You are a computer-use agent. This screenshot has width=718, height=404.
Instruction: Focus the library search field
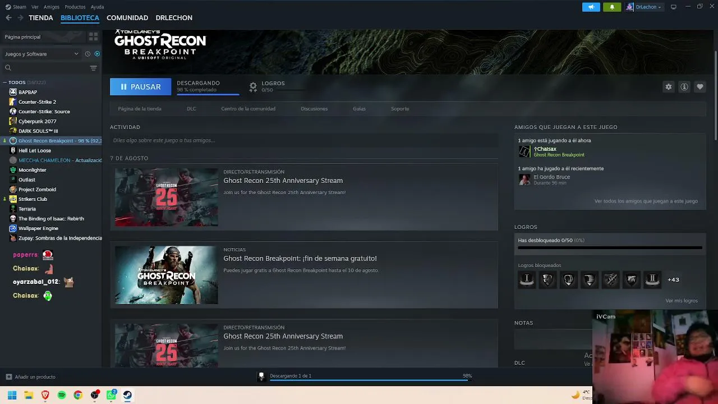[x=46, y=68]
